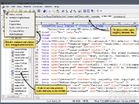Toggle word wrap toolbar icon
This screenshot has width=139, height=104.
tap(39, 11)
